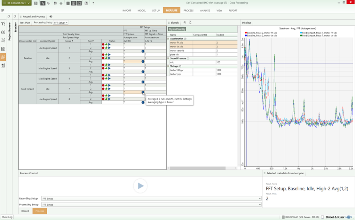This screenshot has height=220, width=355.
Task: Click the Save icon in top toolbar
Action: coord(36,3)
